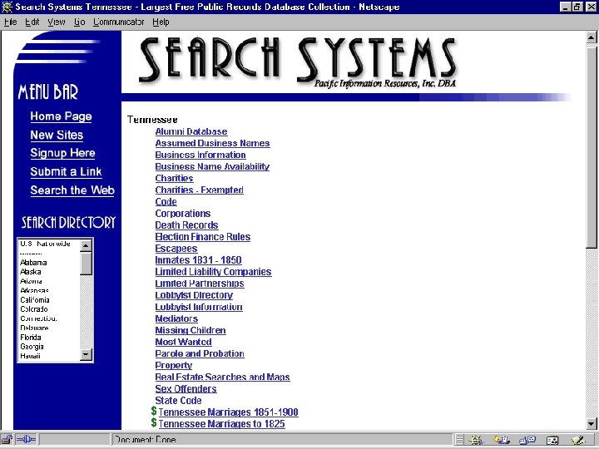Screen dimensions: 599x449
Task: Open Death Records link
Action: pos(186,225)
